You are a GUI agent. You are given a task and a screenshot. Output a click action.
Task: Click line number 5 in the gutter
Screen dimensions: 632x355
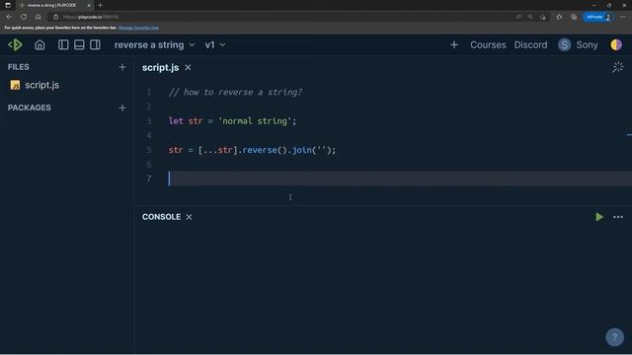[149, 150]
